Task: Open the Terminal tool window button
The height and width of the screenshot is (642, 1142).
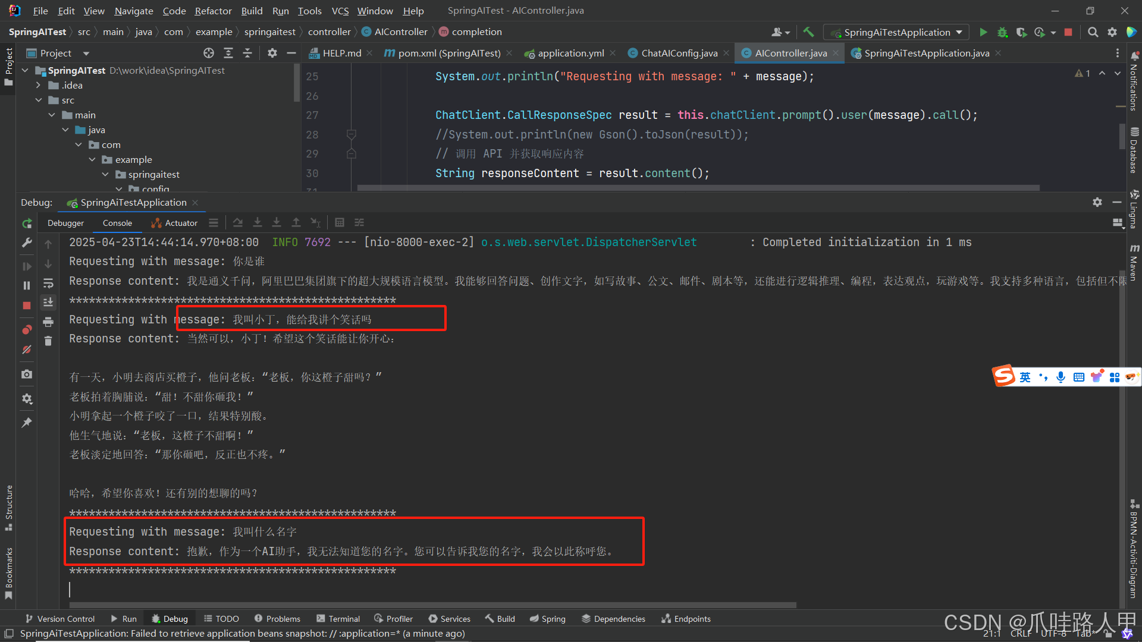Action: [x=338, y=619]
